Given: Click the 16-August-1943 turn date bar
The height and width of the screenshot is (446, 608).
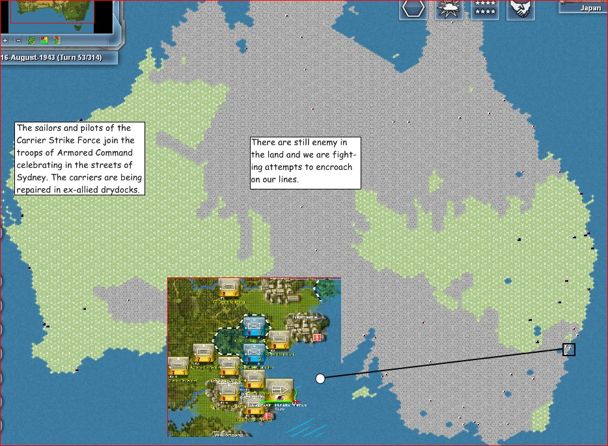Looking at the screenshot, I should tap(58, 57).
